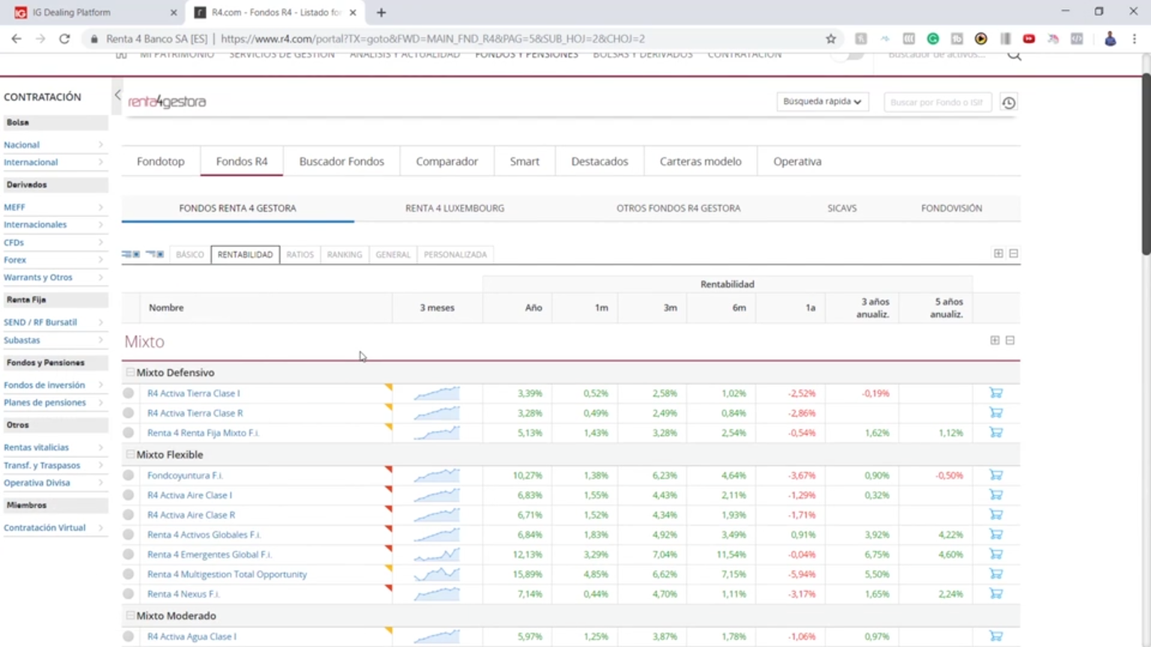Expand Fondos de inversión sidebar entry
Viewport: 1151px width, 647px height.
click(101, 385)
